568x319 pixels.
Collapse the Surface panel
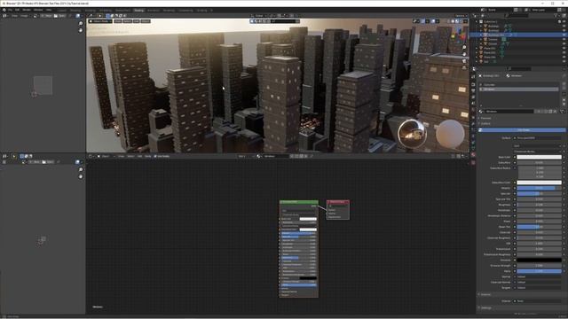pos(485,123)
